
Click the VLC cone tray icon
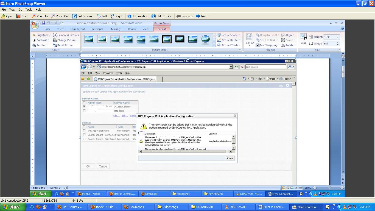coord(344,207)
